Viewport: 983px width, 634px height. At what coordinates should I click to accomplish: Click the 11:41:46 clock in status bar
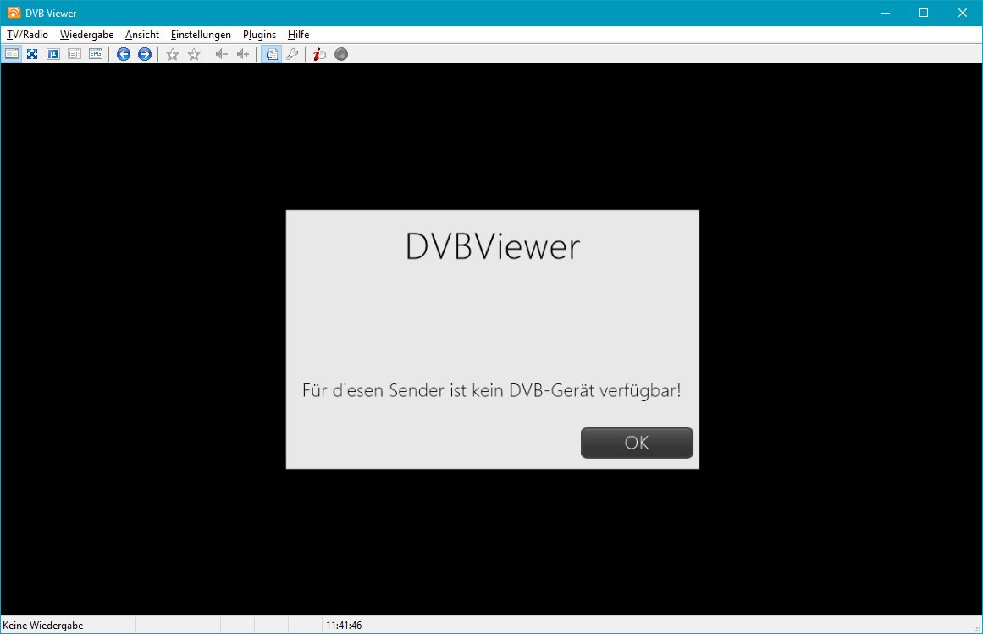[344, 626]
